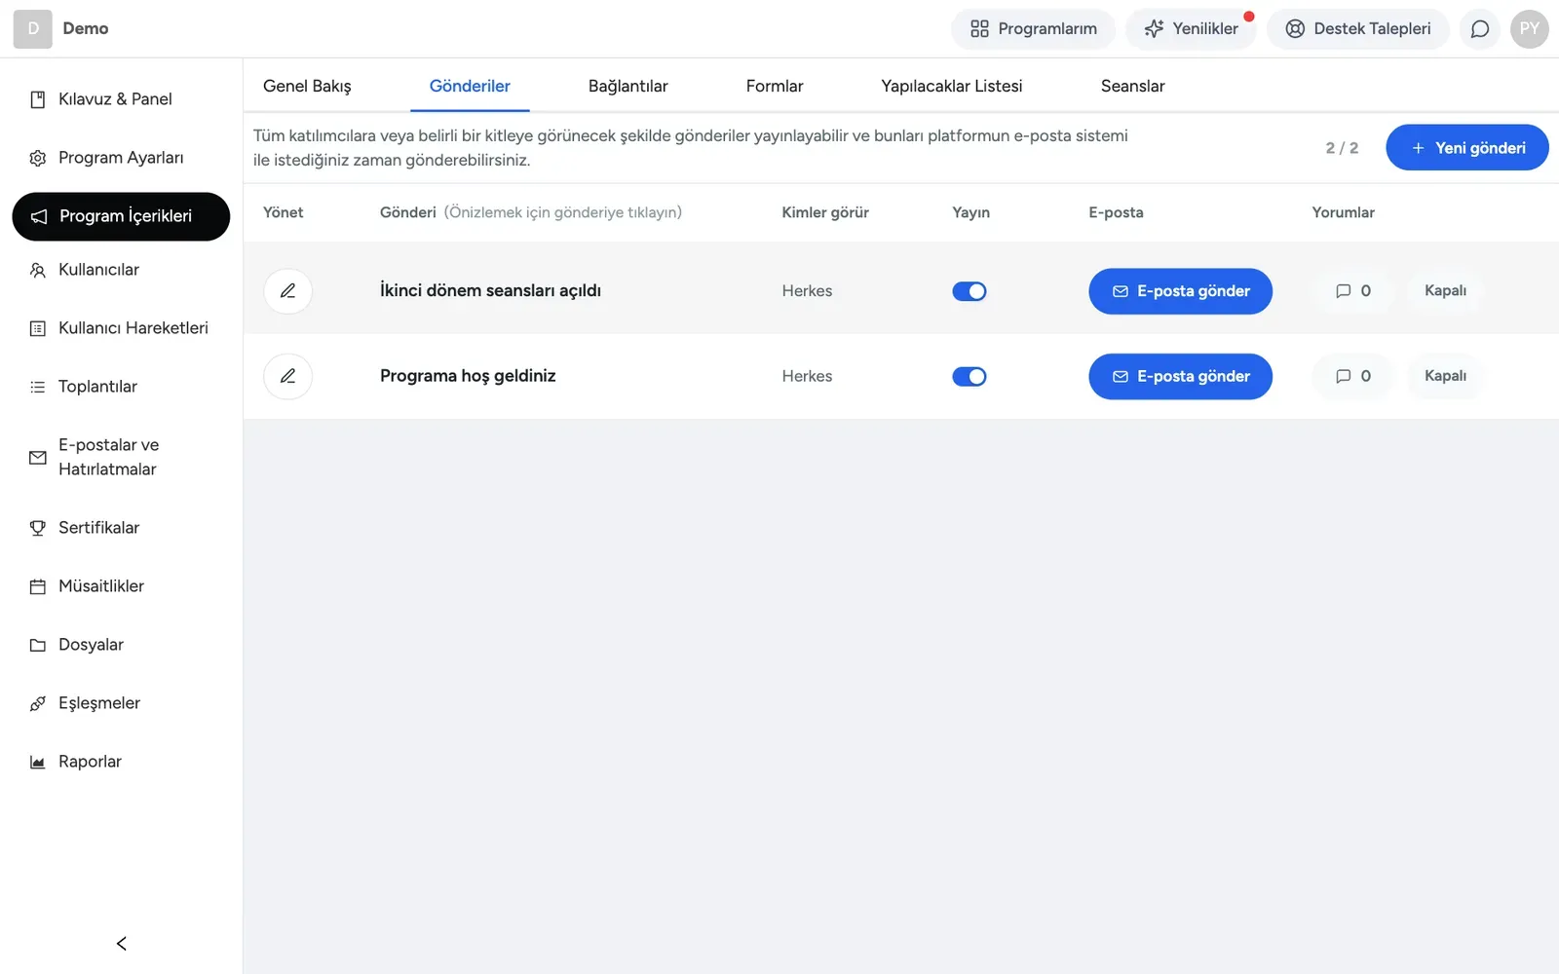Edit post İkinci dönem seansları açıldı
1559x974 pixels.
click(287, 291)
